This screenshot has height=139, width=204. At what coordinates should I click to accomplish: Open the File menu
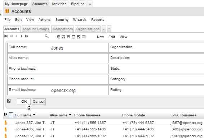(x=8, y=20)
